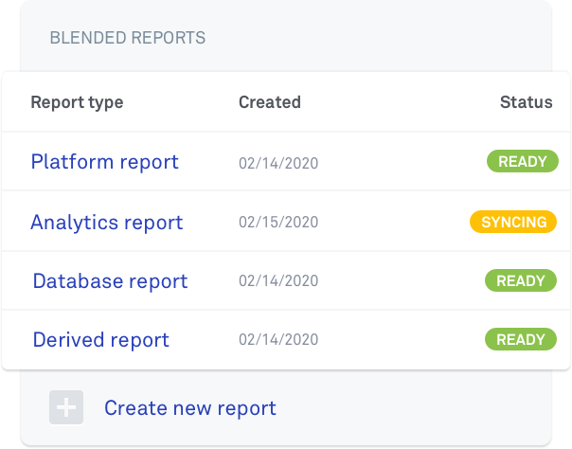Open the Derived report

(x=100, y=340)
